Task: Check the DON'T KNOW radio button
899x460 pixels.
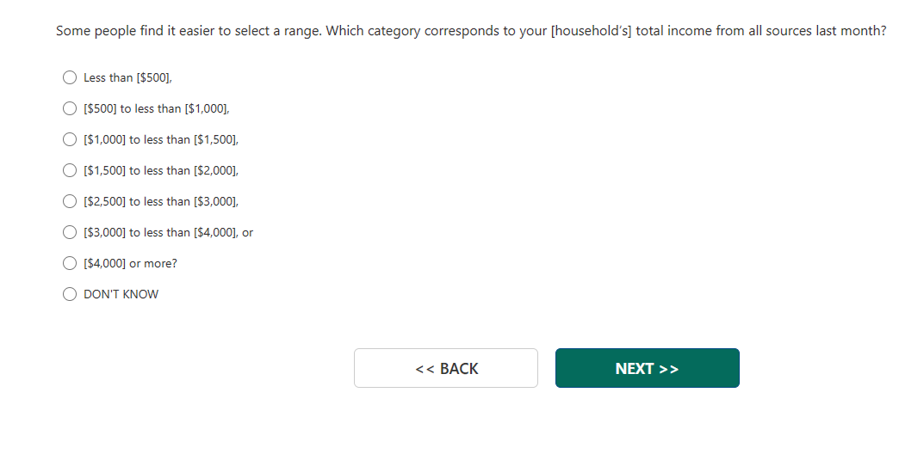Action: click(x=70, y=294)
